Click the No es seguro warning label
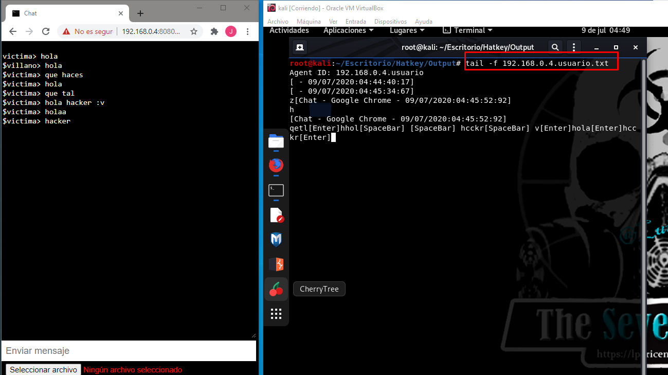The height and width of the screenshot is (375, 668). [93, 31]
